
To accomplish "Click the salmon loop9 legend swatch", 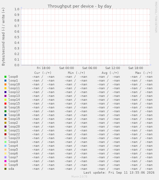I will coord(5,165).
